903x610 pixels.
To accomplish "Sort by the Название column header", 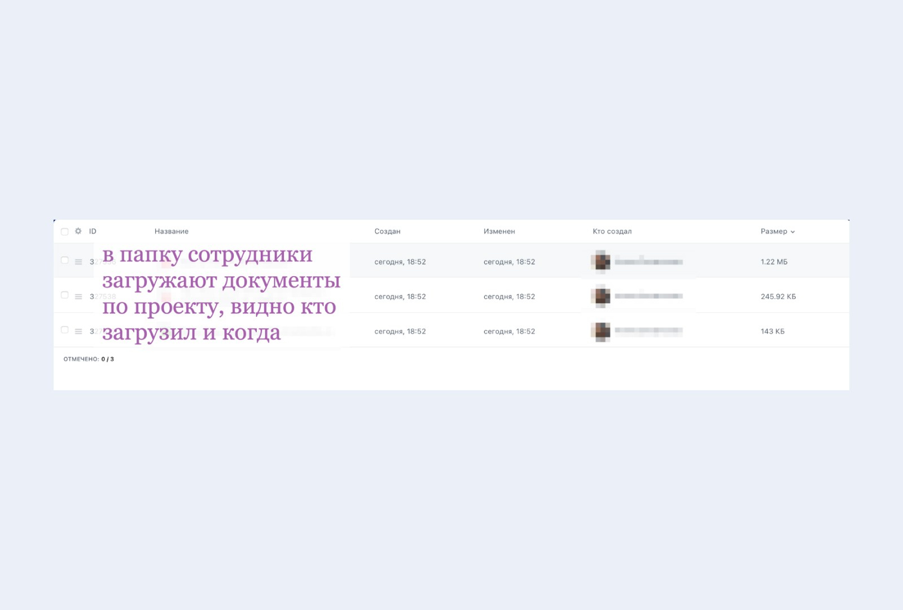I will point(172,232).
